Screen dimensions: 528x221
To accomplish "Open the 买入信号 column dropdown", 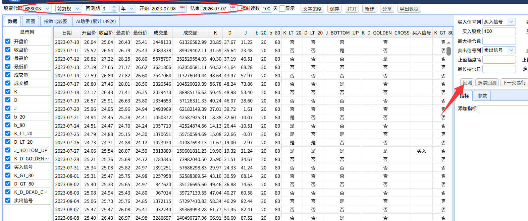I will 511,22.
